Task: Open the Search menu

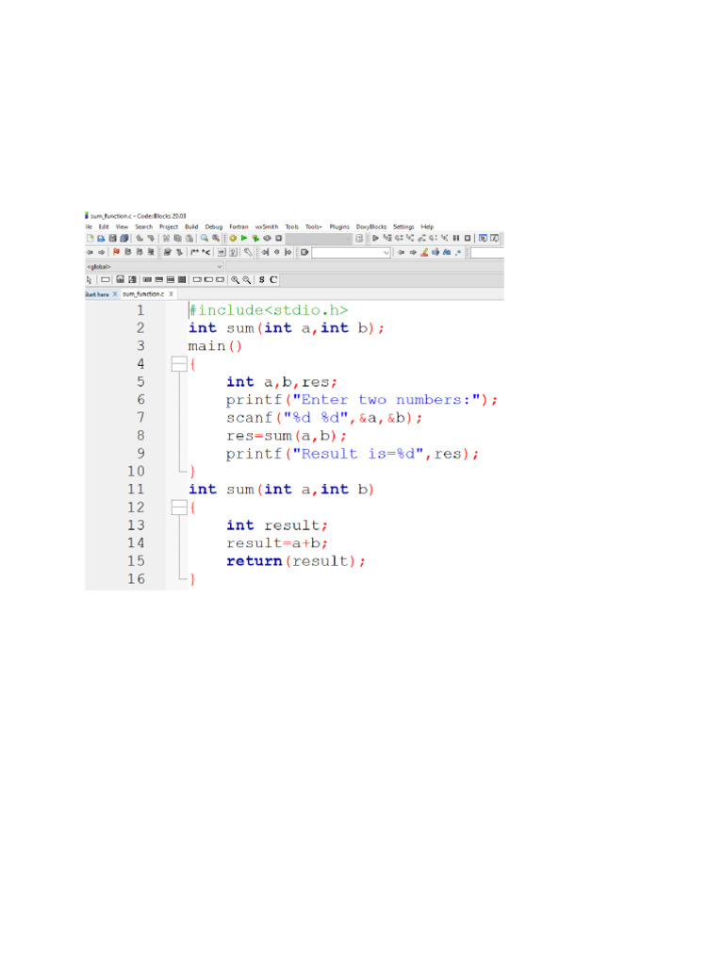Action: coord(144,226)
